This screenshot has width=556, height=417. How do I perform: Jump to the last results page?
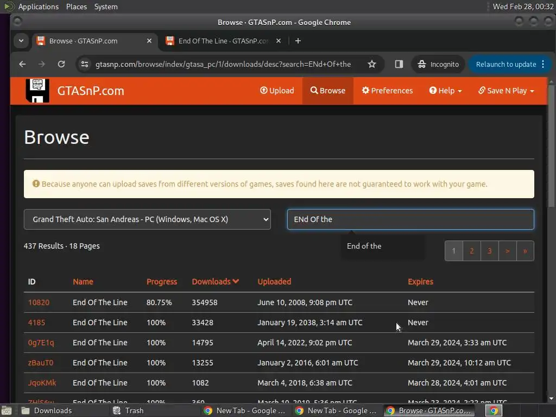tap(525, 251)
